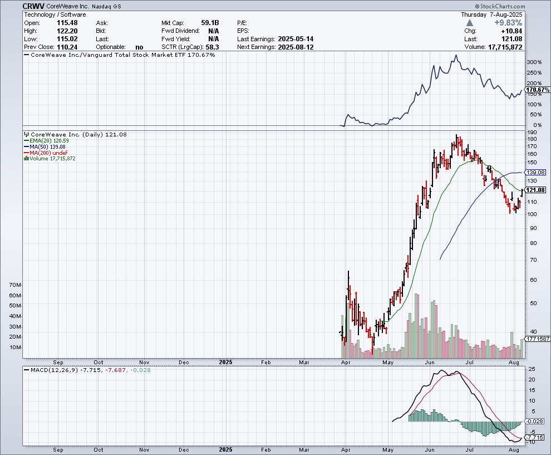551x455 pixels.
Task: Click the CoreWeave/Vanguard Total Stock Market ETF legend
Action: click(120, 55)
